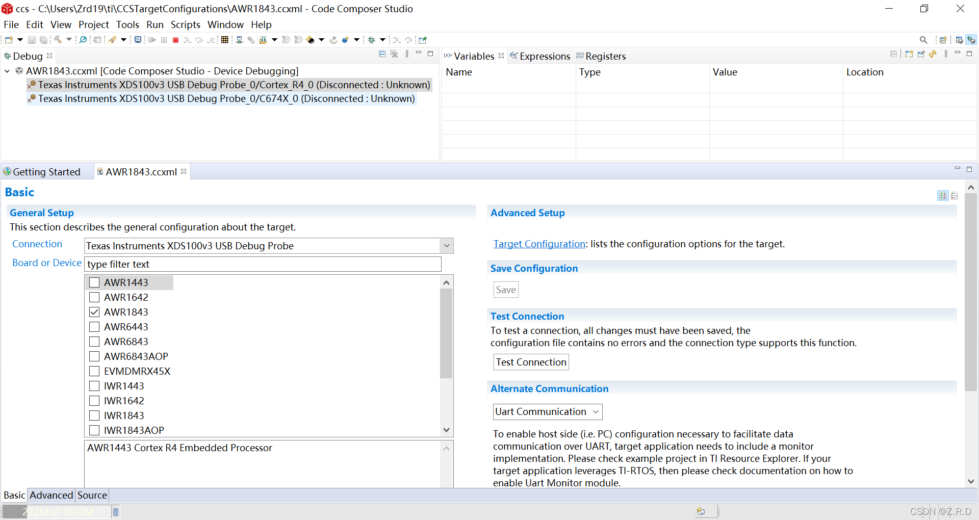The height and width of the screenshot is (520, 979).
Task: Click Remove All Terminated icon in Debug view
Action: [394, 54]
